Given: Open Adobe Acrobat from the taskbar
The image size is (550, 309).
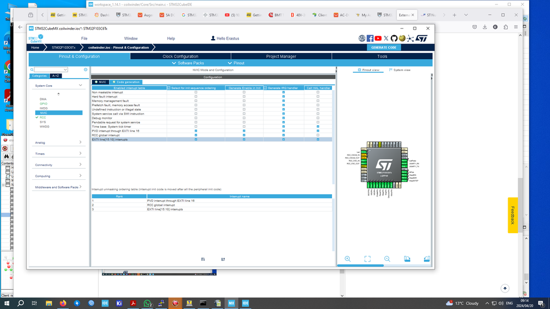Looking at the screenshot, I should pyautogui.click(x=133, y=303).
